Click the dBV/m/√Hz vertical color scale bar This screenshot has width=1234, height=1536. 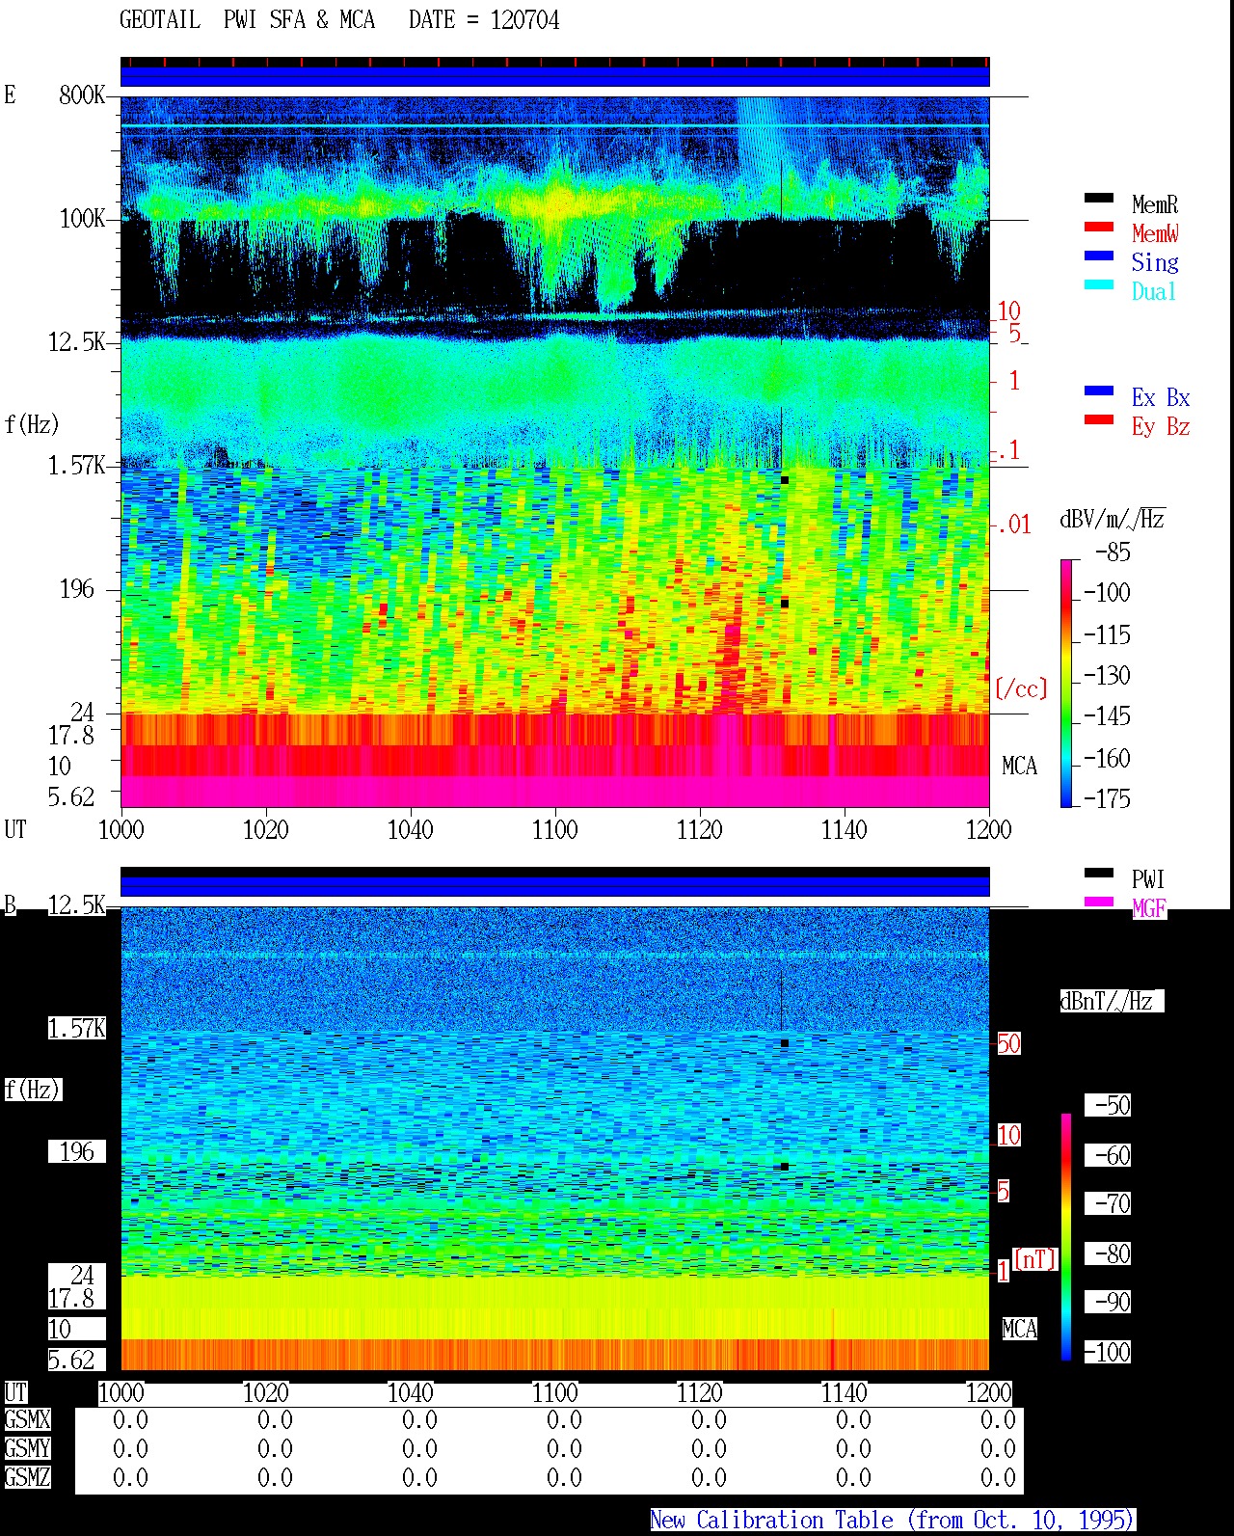(x=1066, y=683)
